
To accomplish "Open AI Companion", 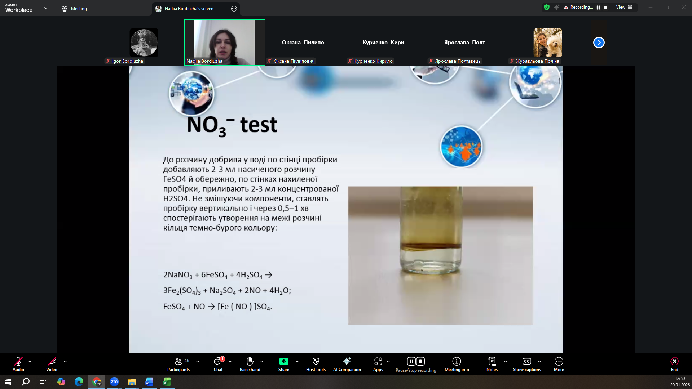I will tap(347, 364).
